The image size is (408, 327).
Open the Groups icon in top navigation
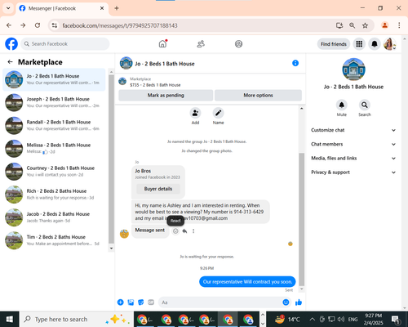[238, 44]
